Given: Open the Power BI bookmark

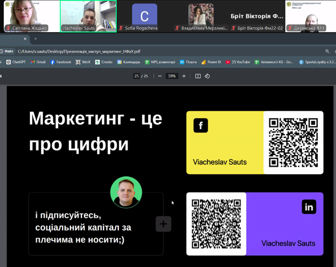Looking at the screenshot, I should (211, 62).
